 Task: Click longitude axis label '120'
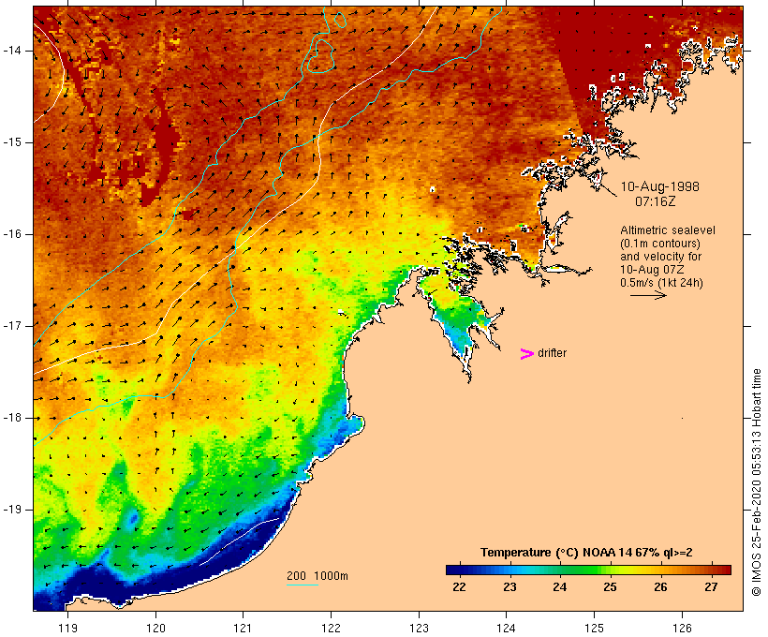coord(155,628)
